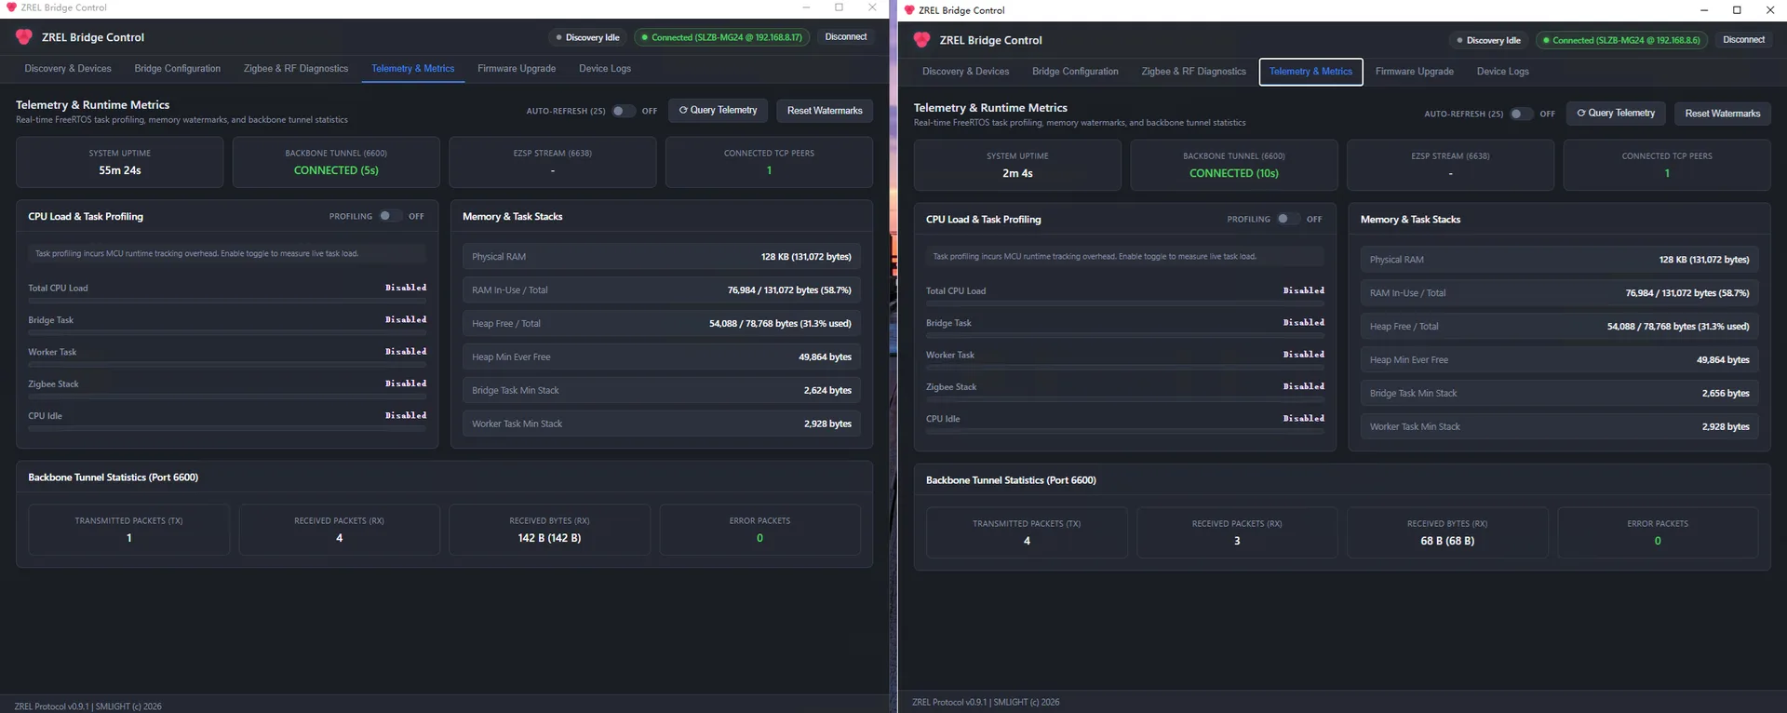Open Firmware Upgrade tab in left window
Image resolution: width=1787 pixels, height=713 pixels.
(x=517, y=69)
